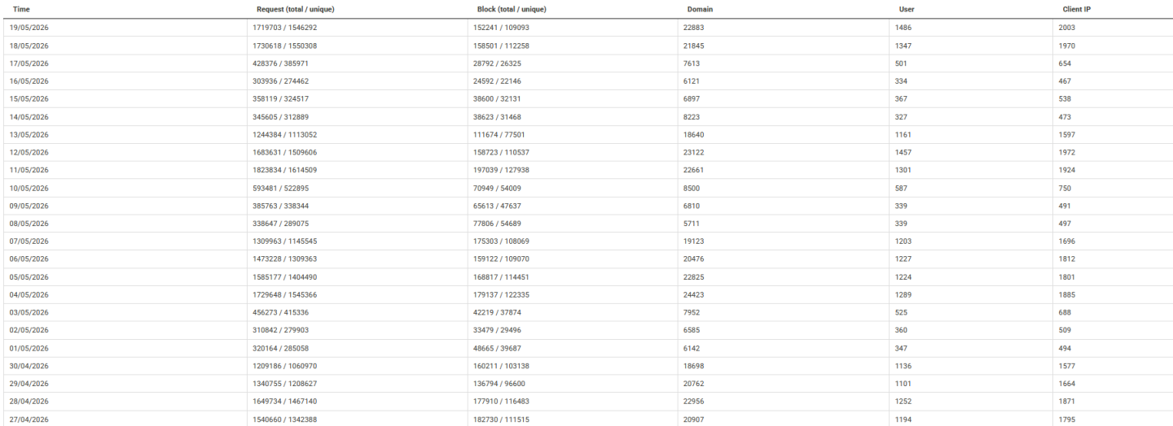The height and width of the screenshot is (426, 1173).
Task: Click request value 303936 / 274462
Action: click(281, 81)
